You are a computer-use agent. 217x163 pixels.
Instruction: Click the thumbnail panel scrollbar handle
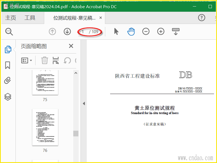[76, 133]
